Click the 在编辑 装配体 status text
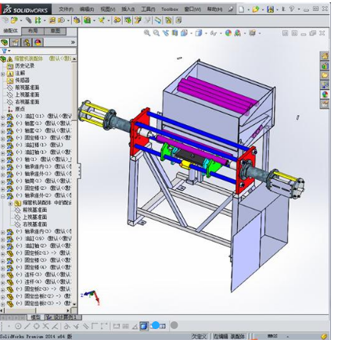 [229, 336]
